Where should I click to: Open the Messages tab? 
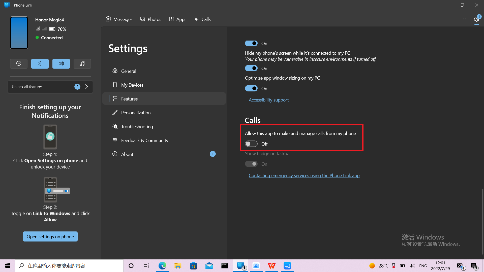tap(119, 19)
